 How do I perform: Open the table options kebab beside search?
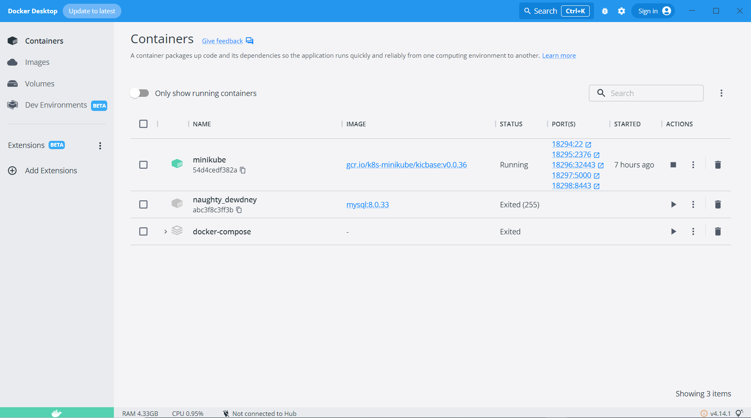point(721,93)
